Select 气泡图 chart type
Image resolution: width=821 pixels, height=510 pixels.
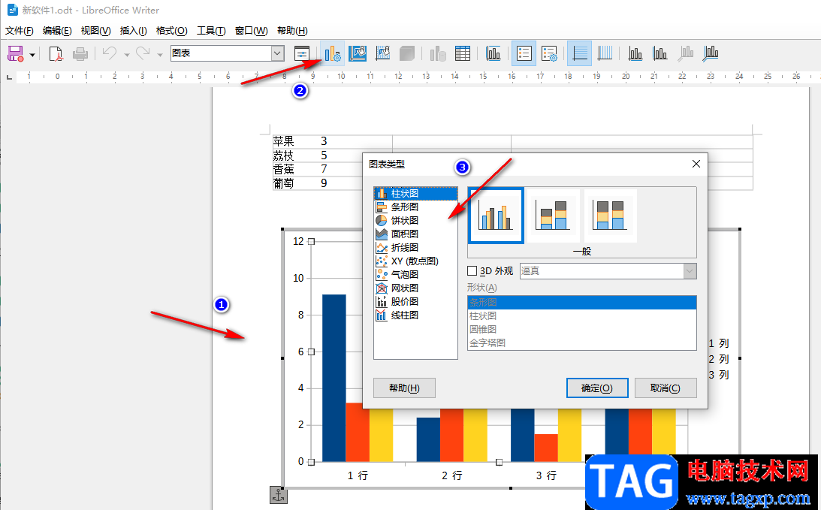coord(415,274)
